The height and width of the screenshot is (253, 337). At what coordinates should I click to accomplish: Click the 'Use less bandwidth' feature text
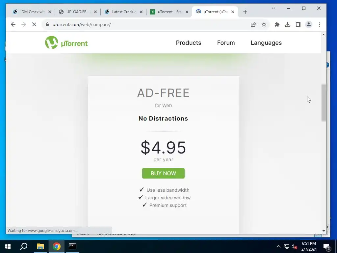168,190
